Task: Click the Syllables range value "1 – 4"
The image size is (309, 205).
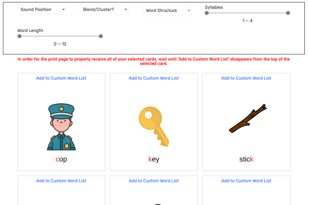Action: (x=247, y=21)
